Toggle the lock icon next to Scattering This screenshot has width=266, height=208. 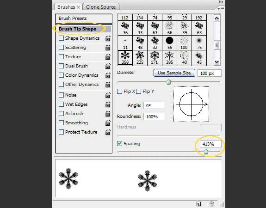[108, 48]
